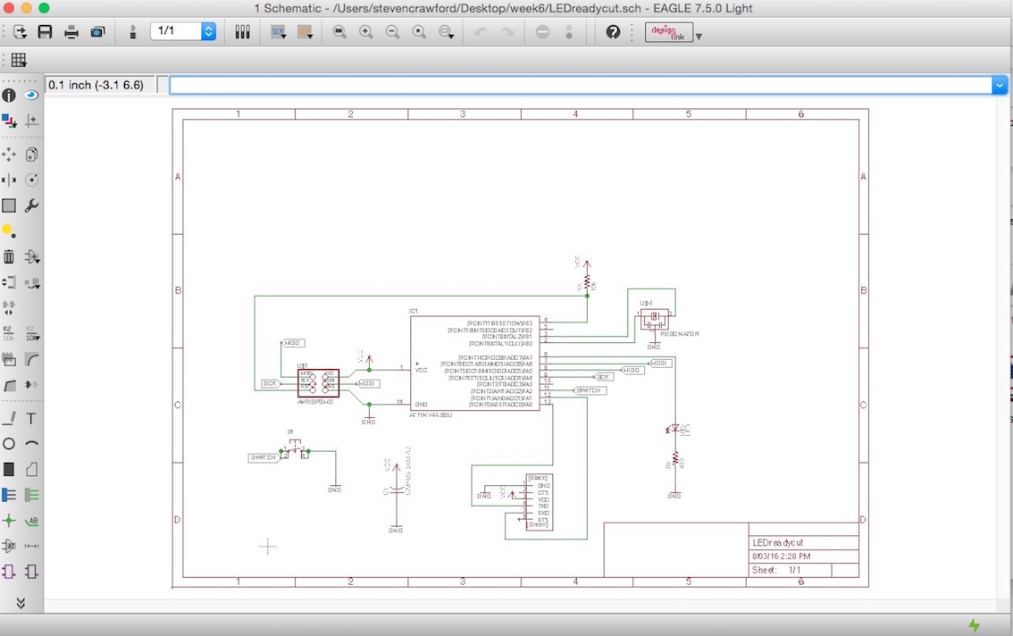This screenshot has width=1013, height=636.
Task: Open the Display layers tool
Action: [9, 121]
